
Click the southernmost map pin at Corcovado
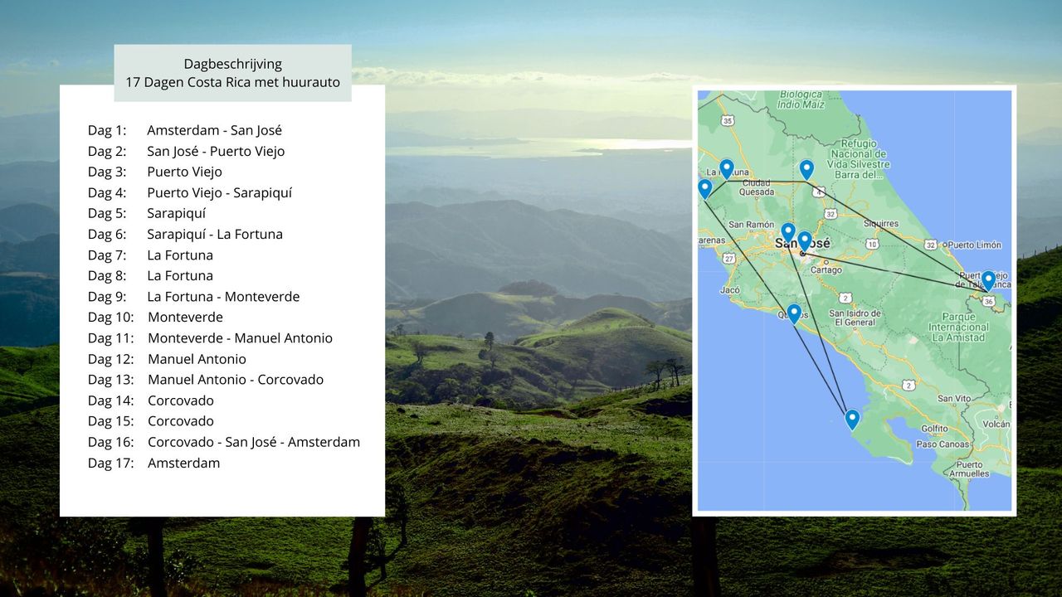(x=852, y=419)
